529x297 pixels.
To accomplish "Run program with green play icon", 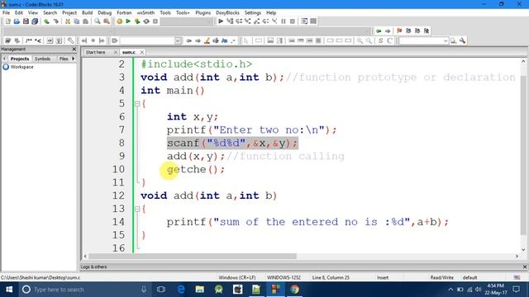I will coord(128,21).
